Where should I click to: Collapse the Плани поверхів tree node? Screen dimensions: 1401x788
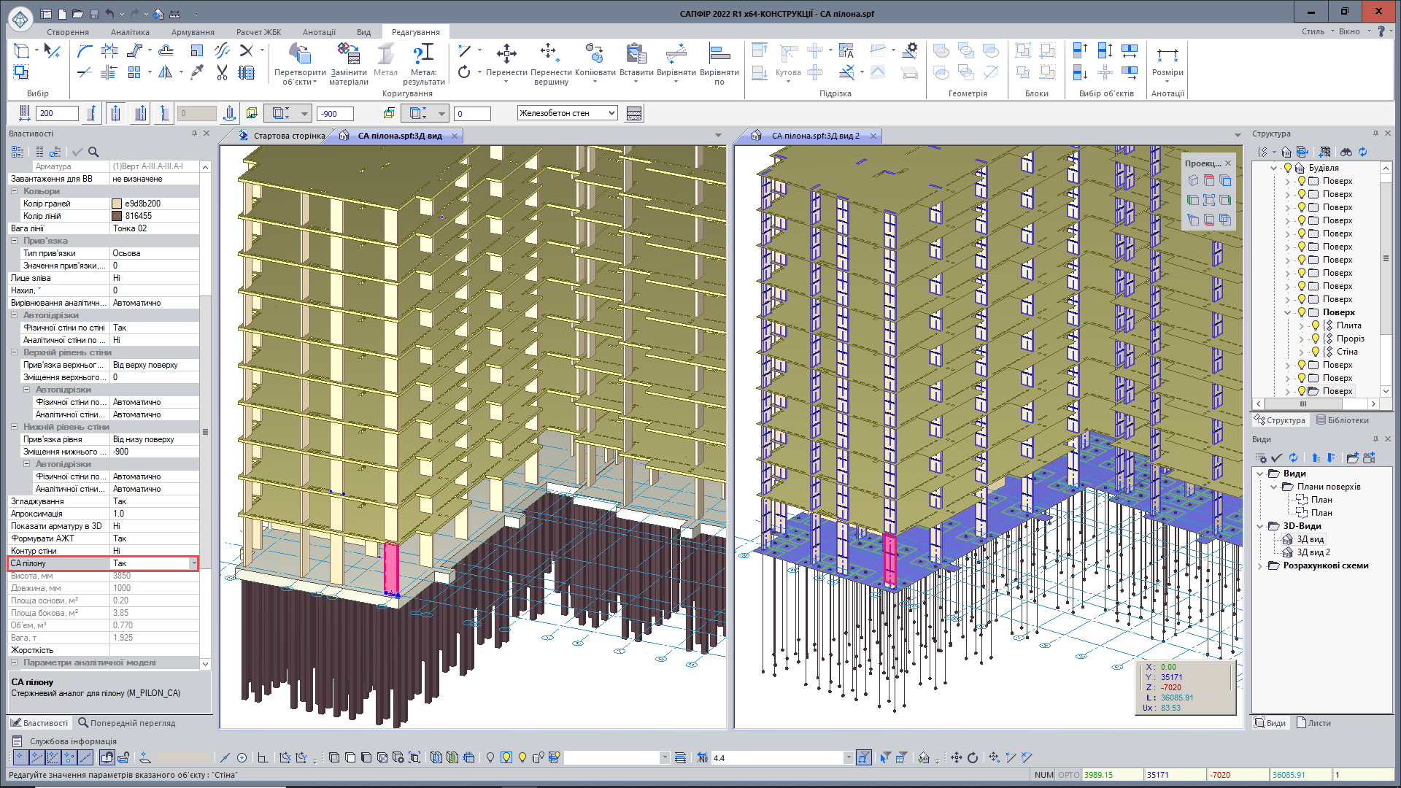(x=1274, y=487)
